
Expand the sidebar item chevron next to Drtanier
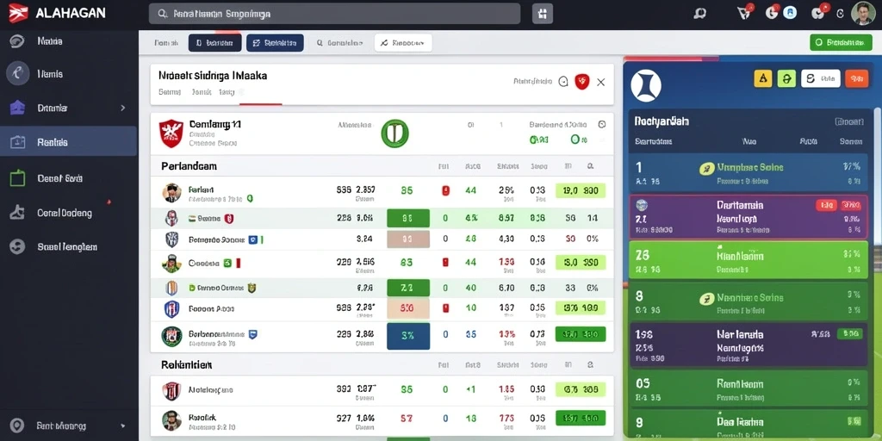[122, 108]
